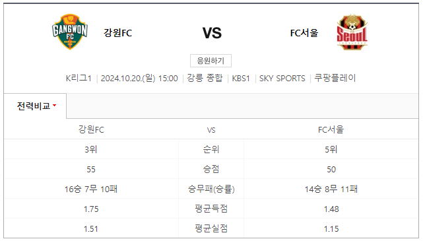Click the 쿠팡플레이 broadcaster label

335,78
